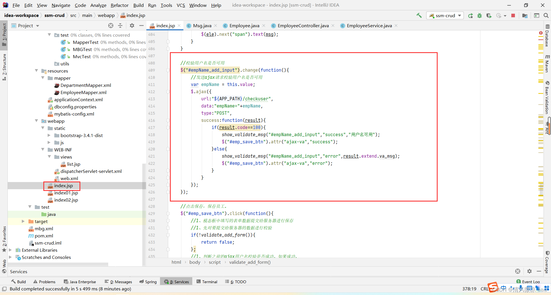Close the index.jsp tab
551x295 pixels.
click(x=179, y=26)
